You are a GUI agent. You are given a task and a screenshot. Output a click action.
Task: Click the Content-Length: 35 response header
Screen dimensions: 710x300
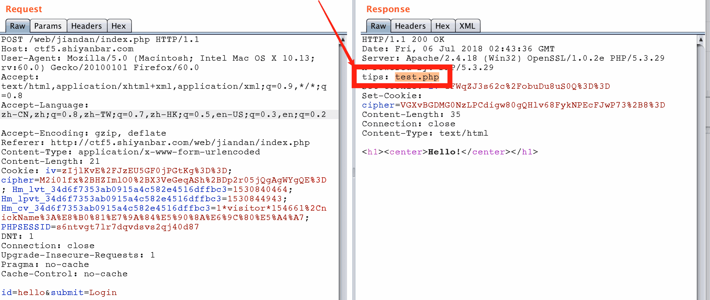(411, 114)
